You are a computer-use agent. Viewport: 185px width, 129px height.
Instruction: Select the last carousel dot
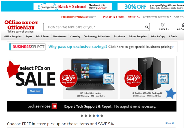point(102,116)
